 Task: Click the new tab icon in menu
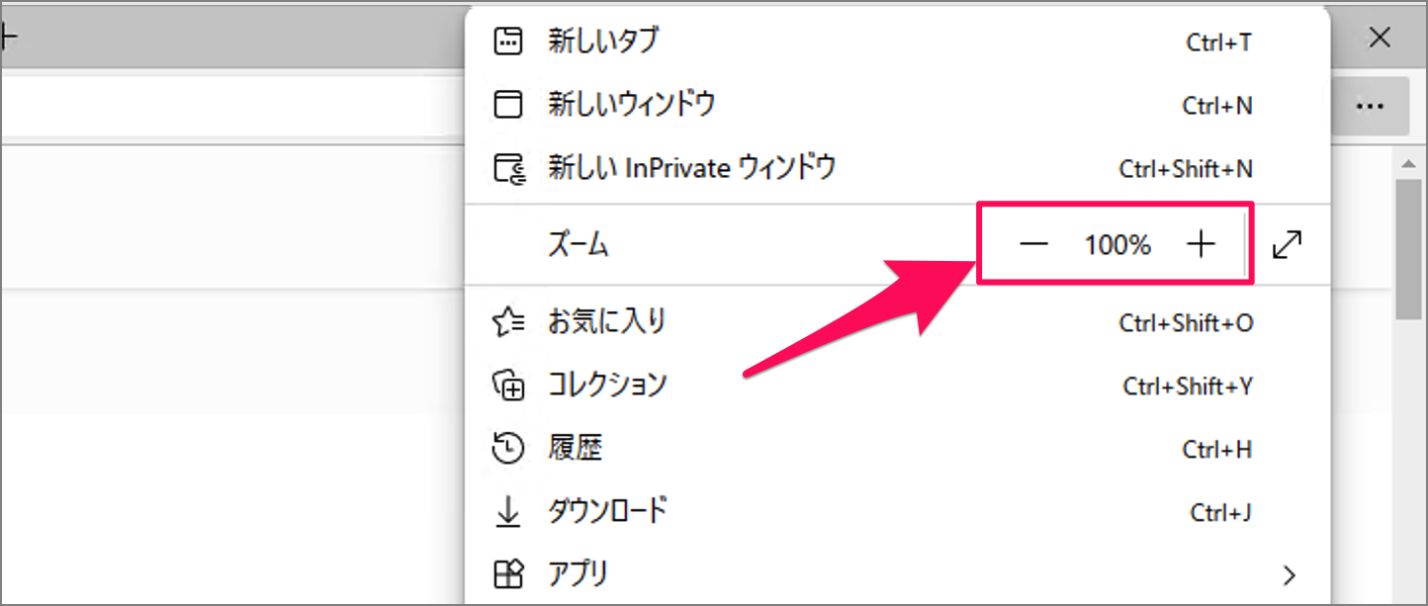pyautogui.click(x=507, y=42)
